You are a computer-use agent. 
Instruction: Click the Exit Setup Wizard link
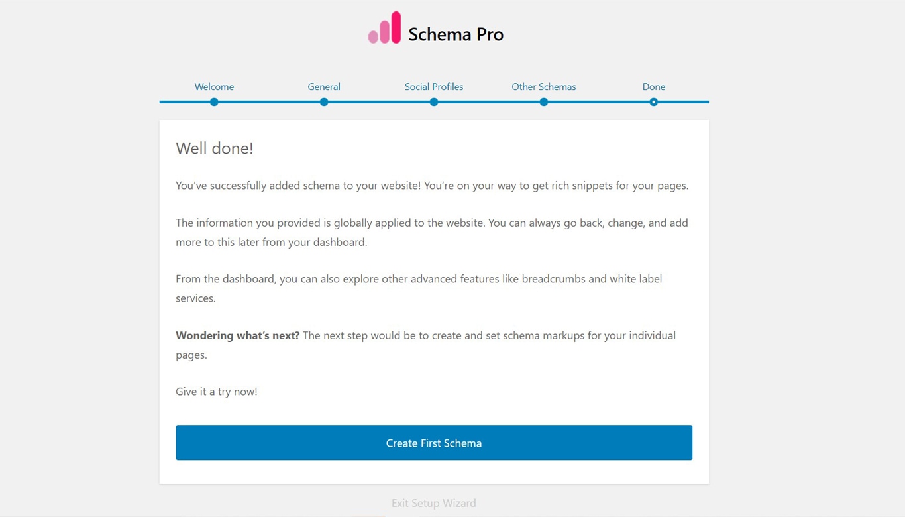[x=434, y=503]
